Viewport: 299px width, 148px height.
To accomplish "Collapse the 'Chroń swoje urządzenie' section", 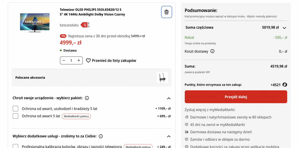I will [x=168, y=98].
